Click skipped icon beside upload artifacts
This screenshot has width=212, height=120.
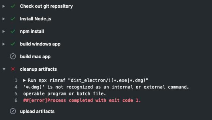point(13,111)
